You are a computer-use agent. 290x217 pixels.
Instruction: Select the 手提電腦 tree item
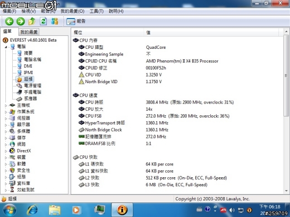click(x=32, y=92)
